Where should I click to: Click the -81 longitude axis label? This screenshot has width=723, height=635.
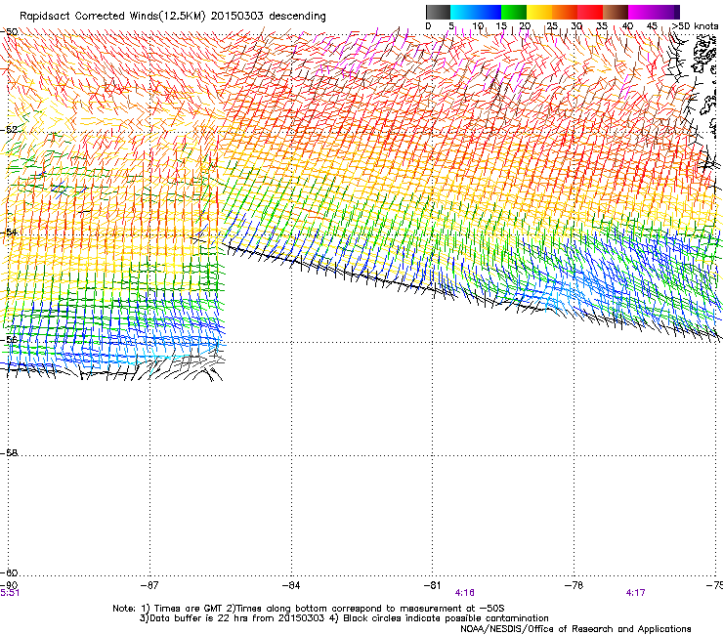(x=432, y=585)
